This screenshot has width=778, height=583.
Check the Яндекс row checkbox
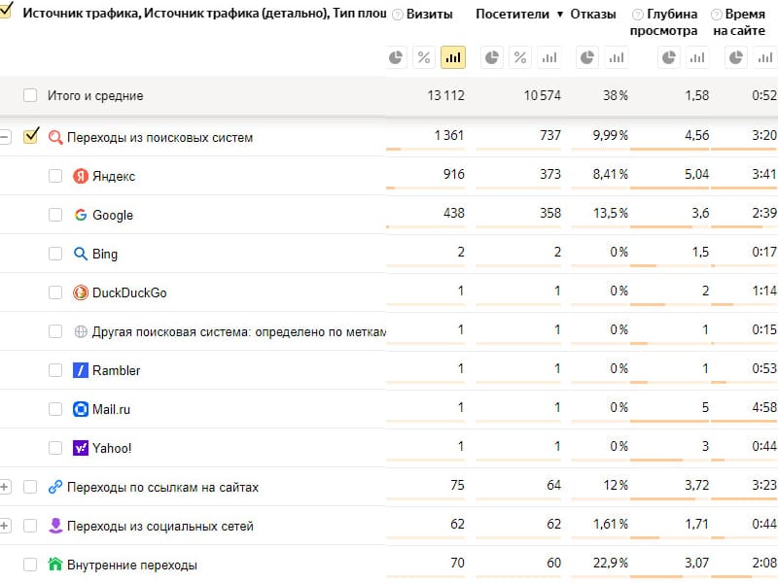click(55, 176)
